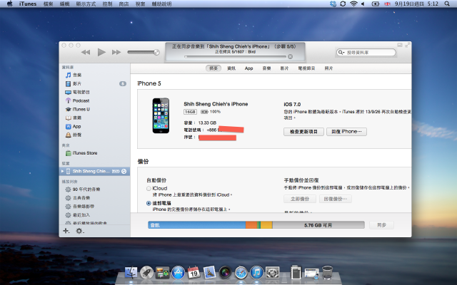Screen dimensions: 457x285
Task: Click the orange segment of capacity bar
Action: [x=251, y=225]
